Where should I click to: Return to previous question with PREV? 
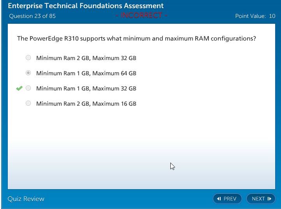pyautogui.click(x=227, y=199)
